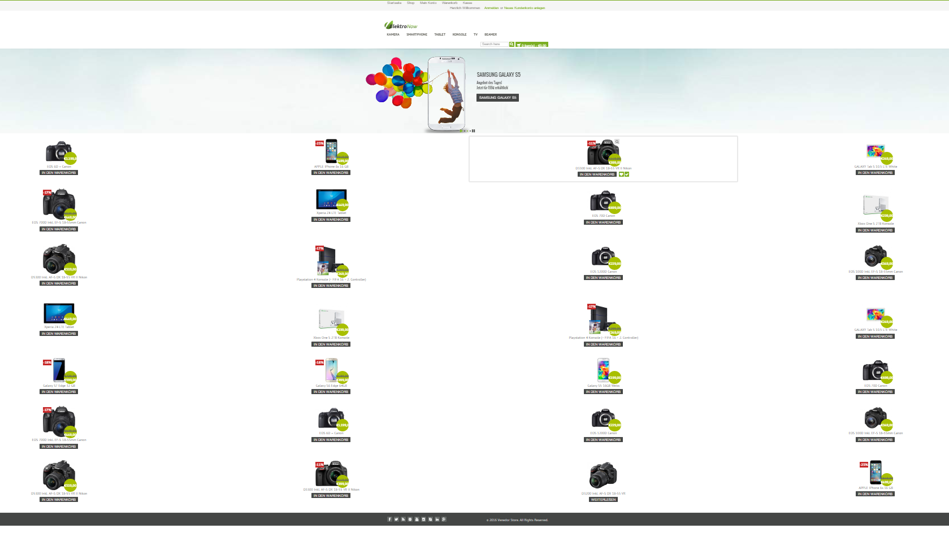Viewport: 949px width, 546px height.
Task: Click the green search magnifier button
Action: pos(512,44)
